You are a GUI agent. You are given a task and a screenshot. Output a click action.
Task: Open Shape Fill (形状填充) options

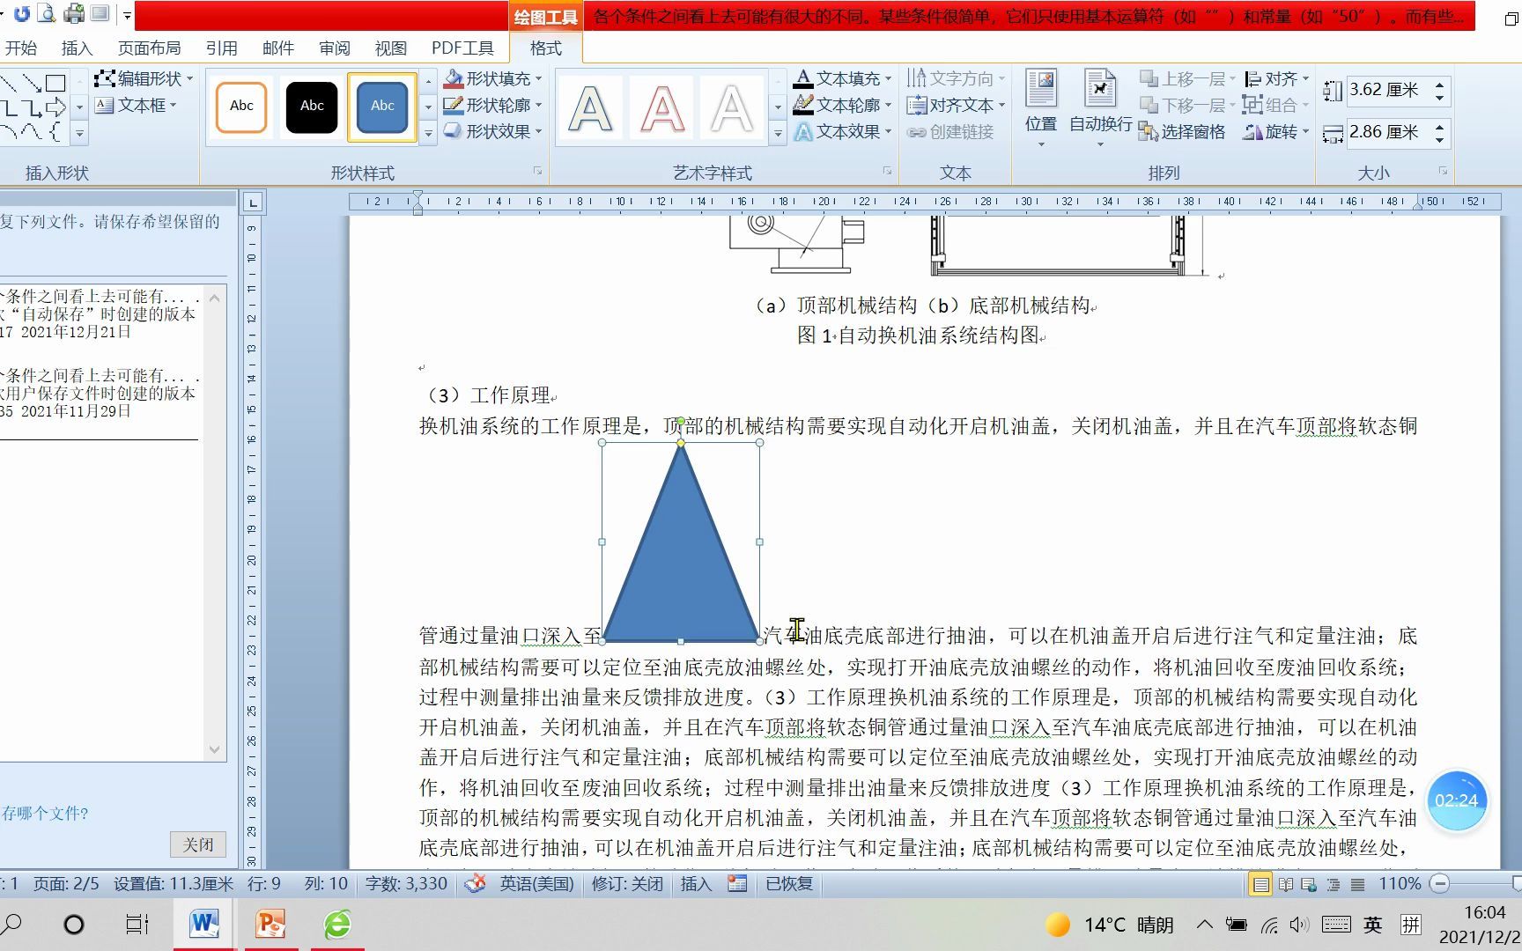492,78
